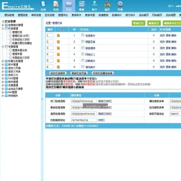Expand the 其他相关 tree node at the bottom
Image resolution: width=181 pixels, height=181 pixels.
click(2, 95)
